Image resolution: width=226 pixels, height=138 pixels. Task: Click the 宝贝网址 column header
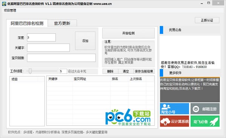point(92,79)
